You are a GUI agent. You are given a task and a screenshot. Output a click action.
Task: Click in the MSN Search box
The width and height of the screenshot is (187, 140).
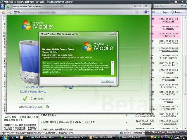point(166,6)
